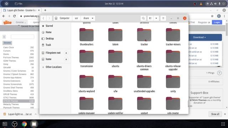Click the search icon in Files toolbar
Image resolution: width=228 pixels, height=128 pixels.
pos(143,18)
